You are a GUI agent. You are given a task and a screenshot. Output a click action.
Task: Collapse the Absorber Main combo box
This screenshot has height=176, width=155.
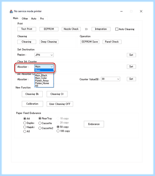coord(44,67)
